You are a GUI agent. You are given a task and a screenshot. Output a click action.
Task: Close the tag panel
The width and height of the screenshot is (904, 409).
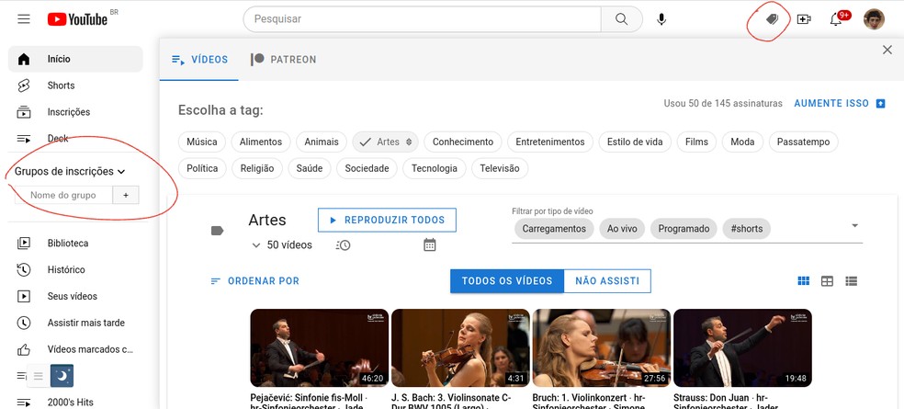pyautogui.click(x=887, y=51)
